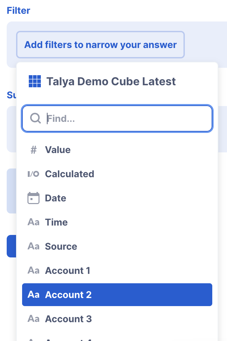Choose the highlighted Account 2 option

(117, 295)
